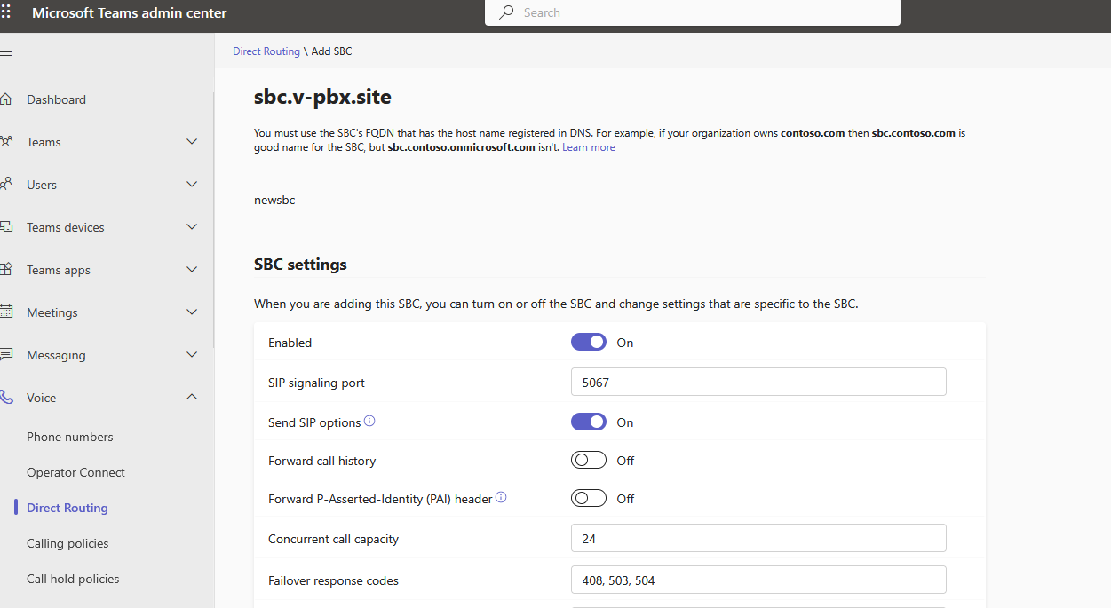The width and height of the screenshot is (1111, 608).
Task: Open Operator Connect page
Action: [x=75, y=472]
